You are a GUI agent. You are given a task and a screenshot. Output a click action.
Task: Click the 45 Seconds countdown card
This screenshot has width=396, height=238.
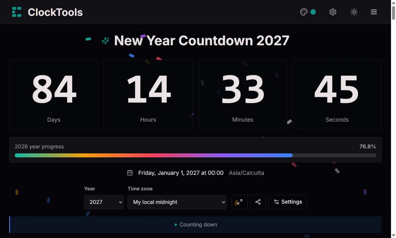click(x=337, y=95)
